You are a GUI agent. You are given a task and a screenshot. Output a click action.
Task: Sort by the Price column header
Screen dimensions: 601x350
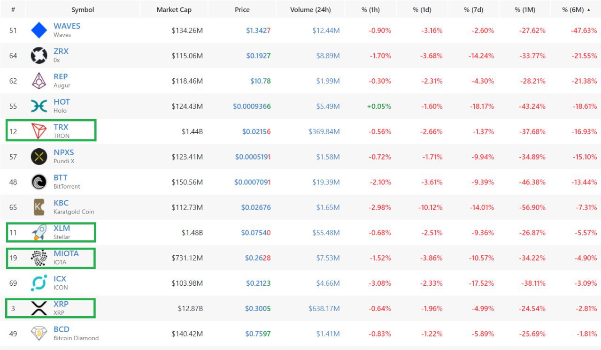(242, 9)
